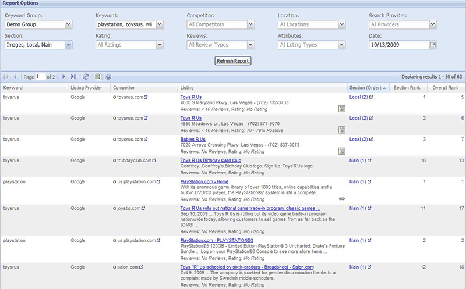The height and width of the screenshot is (289, 466).
Task: Open Main (1) section link in joystiq.com row
Action: [x=358, y=208]
